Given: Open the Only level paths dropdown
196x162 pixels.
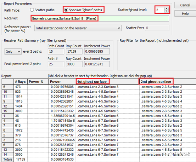Looking at the screenshot, I should 13,52.
